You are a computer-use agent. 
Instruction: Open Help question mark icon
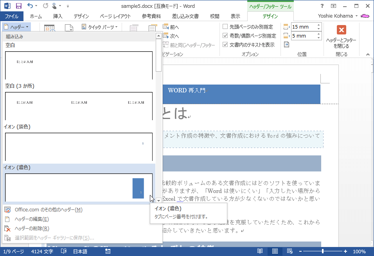(322, 6)
